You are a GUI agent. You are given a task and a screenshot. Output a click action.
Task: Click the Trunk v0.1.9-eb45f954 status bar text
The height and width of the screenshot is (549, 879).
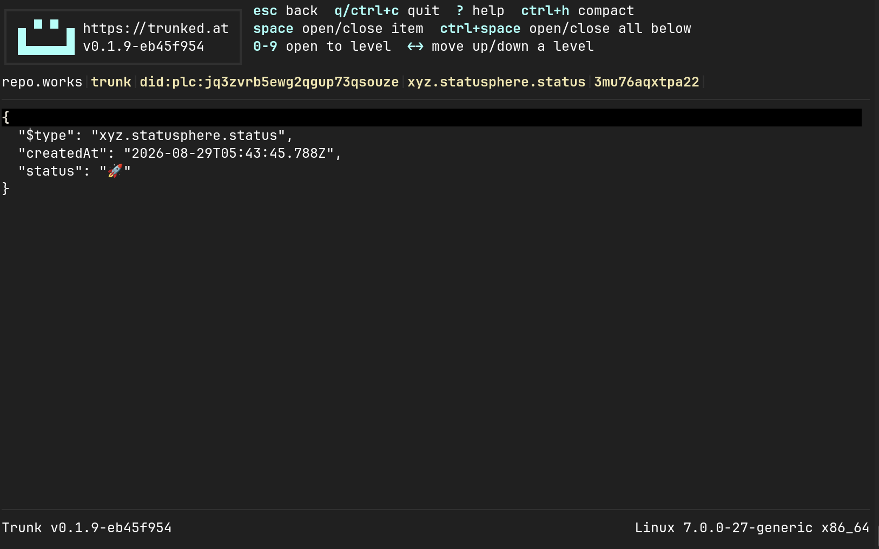tap(87, 528)
